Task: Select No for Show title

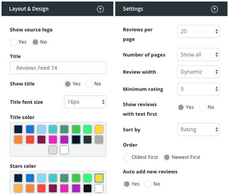Action: pos(89,84)
